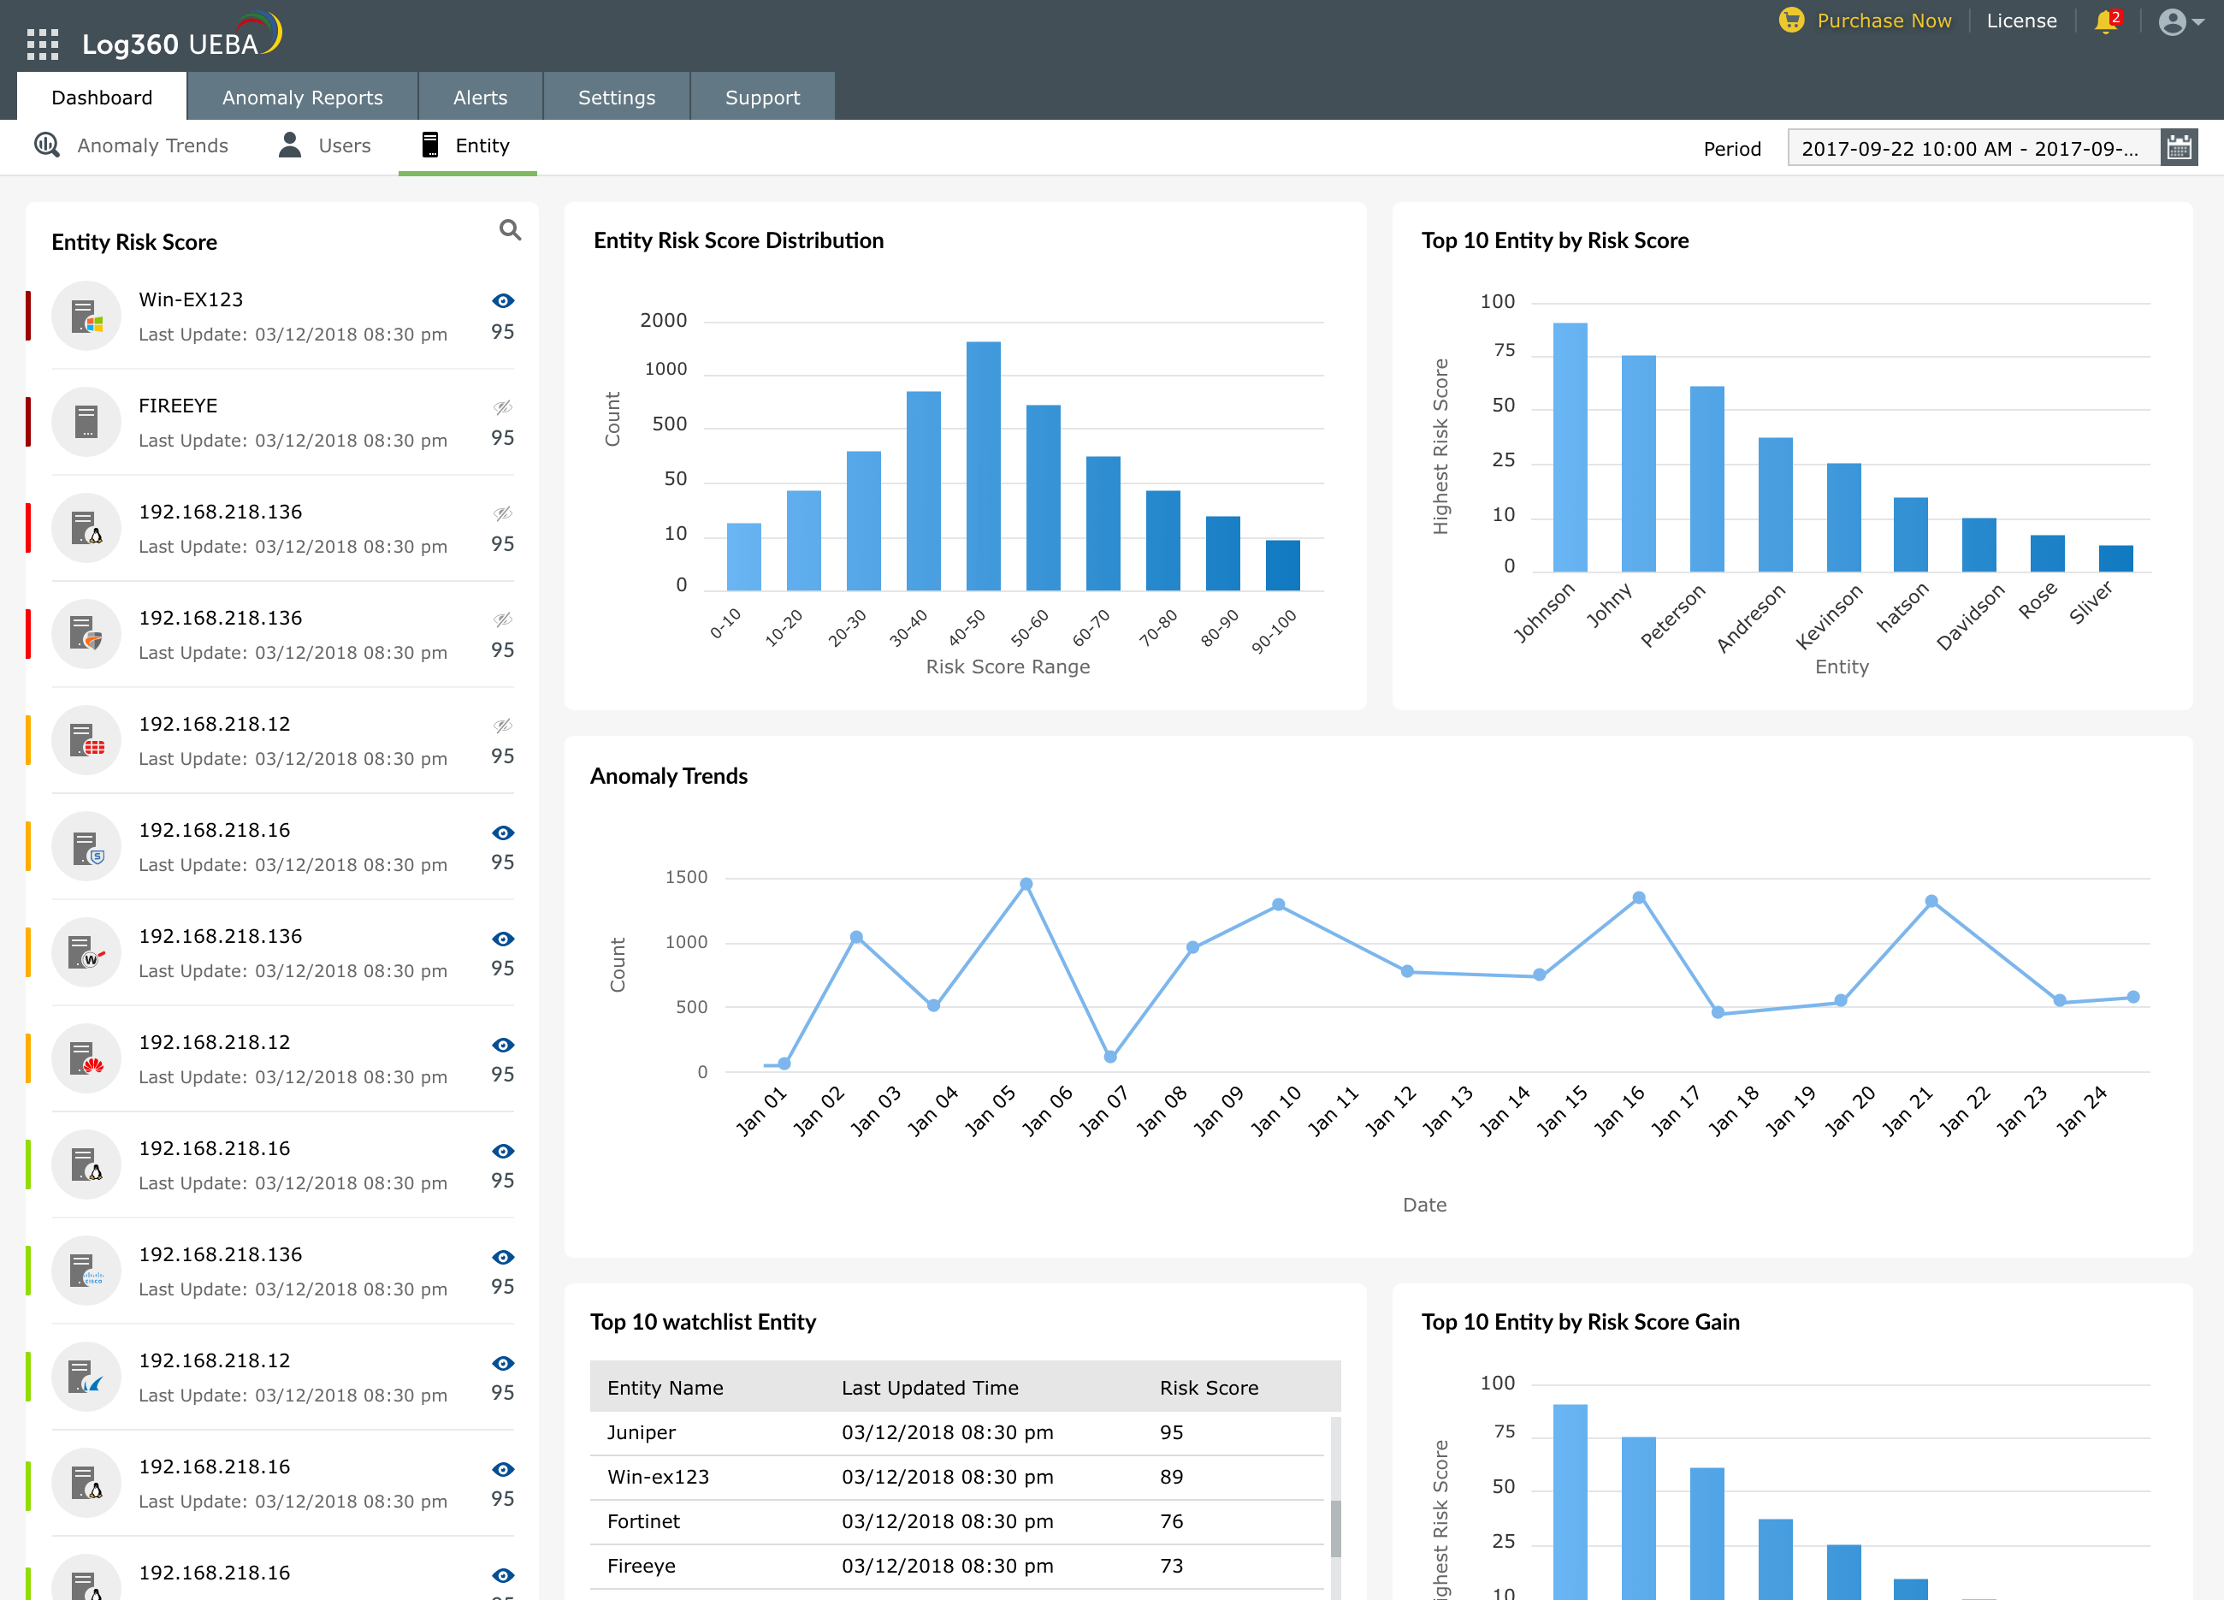The height and width of the screenshot is (1600, 2224).
Task: Click the Purchase Now link
Action: tap(1883, 21)
